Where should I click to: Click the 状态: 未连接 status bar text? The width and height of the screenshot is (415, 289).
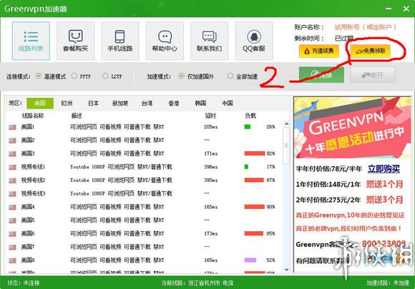(x=24, y=283)
